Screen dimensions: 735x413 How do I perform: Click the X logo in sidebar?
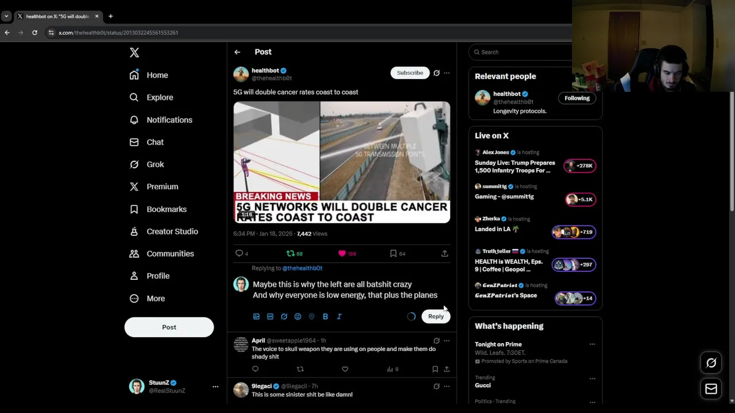pyautogui.click(x=134, y=53)
